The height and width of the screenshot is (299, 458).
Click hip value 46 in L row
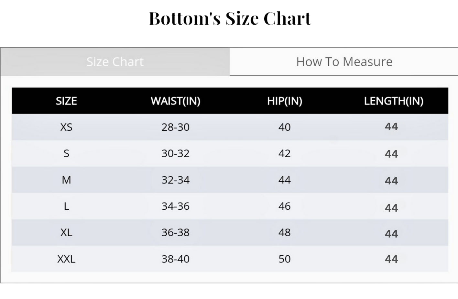click(x=284, y=206)
